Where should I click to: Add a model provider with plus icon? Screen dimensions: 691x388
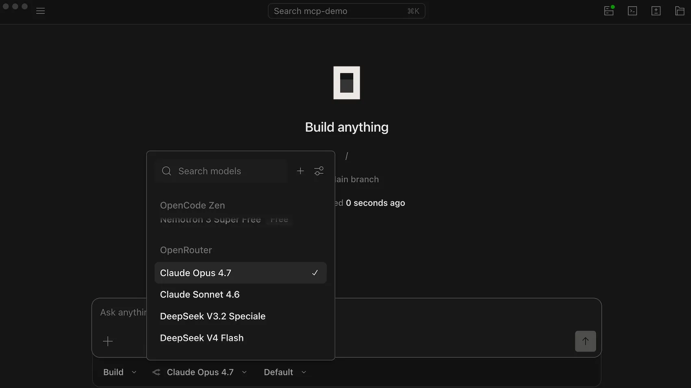[x=300, y=171]
